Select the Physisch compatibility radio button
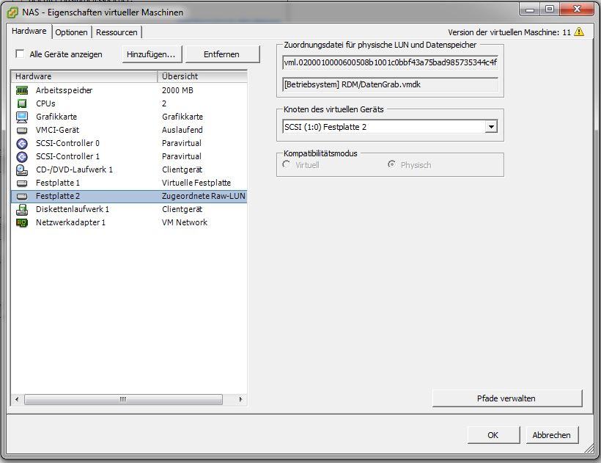This screenshot has width=601, height=463. 391,164
